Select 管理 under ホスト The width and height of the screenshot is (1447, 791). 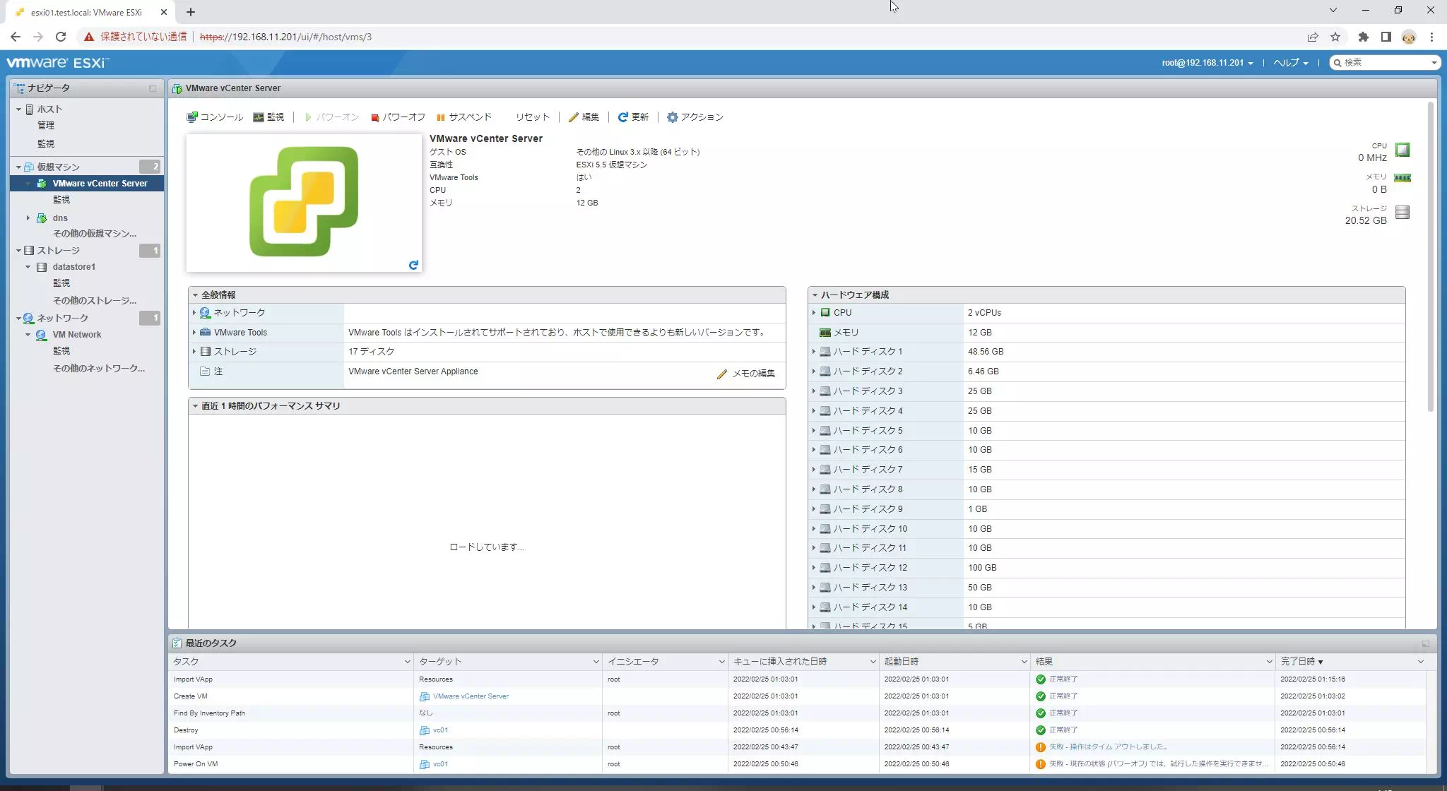coord(46,125)
